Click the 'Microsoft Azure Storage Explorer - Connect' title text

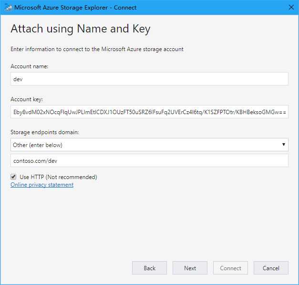click(x=75, y=8)
